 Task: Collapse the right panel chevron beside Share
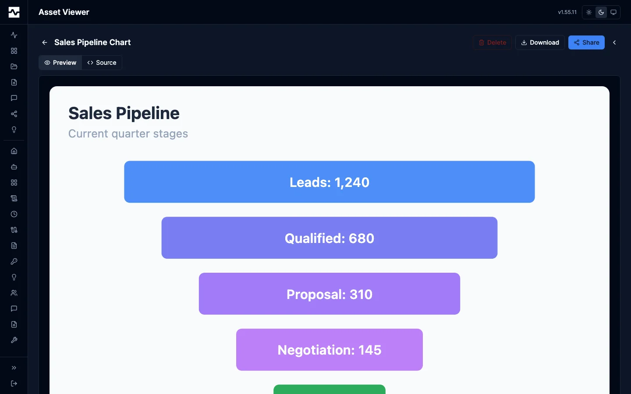614,42
